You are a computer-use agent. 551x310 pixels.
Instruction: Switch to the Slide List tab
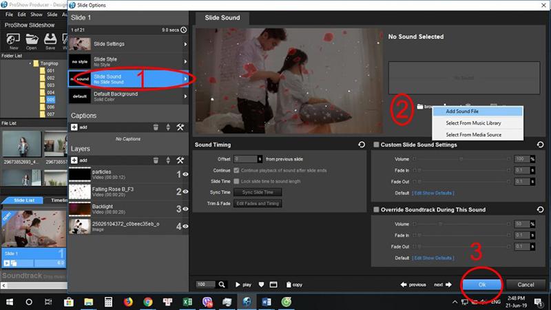coord(24,200)
